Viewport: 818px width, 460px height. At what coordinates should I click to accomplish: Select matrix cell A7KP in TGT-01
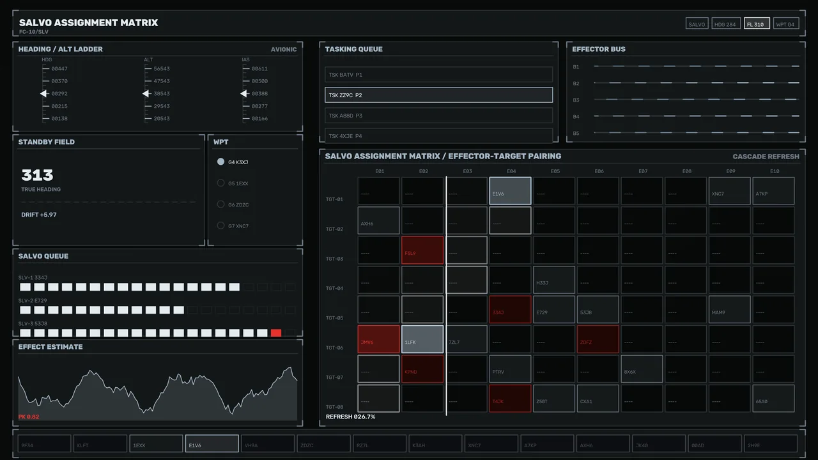773,191
